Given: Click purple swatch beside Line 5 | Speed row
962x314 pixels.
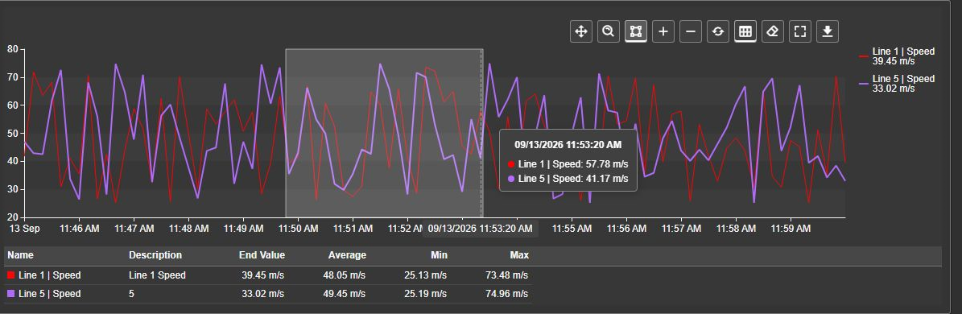Looking at the screenshot, I should point(11,294).
